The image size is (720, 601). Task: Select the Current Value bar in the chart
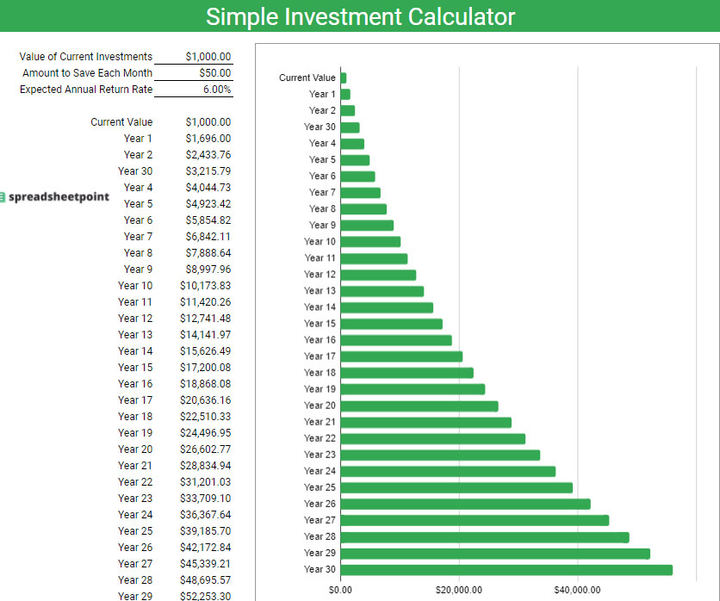point(344,77)
